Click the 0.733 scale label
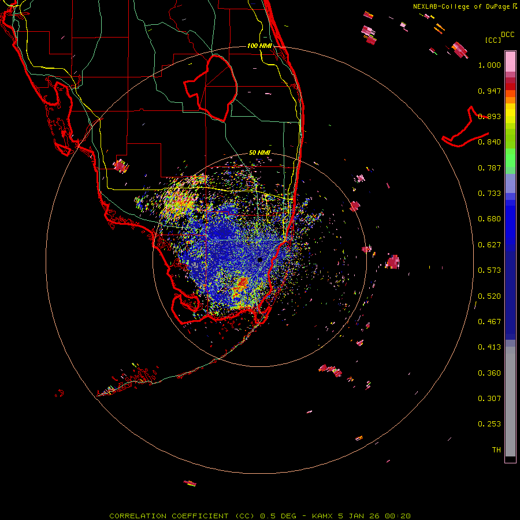 point(489,194)
